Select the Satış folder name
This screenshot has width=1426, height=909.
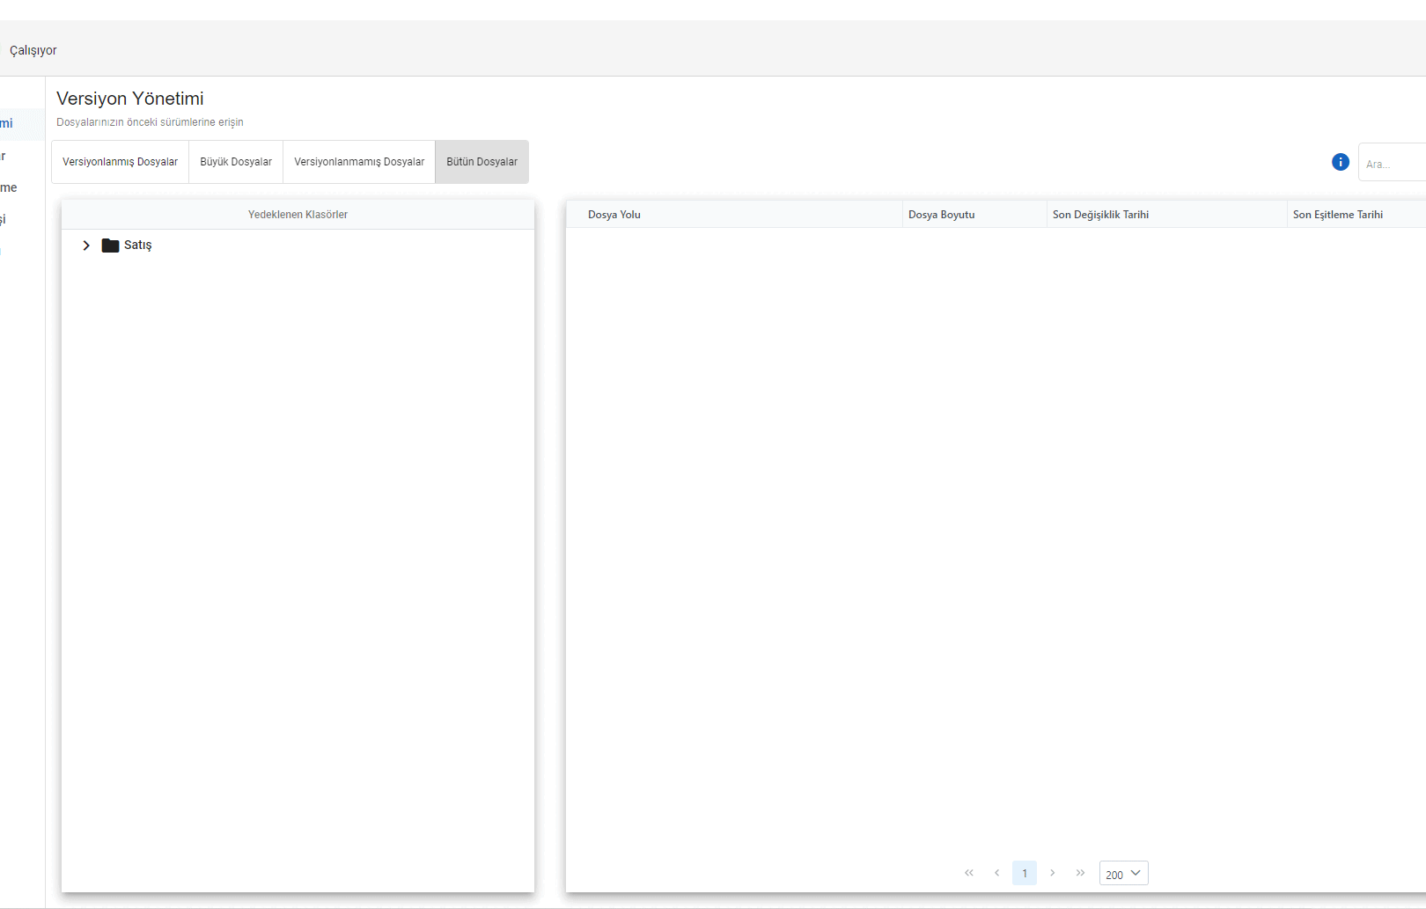(x=138, y=246)
